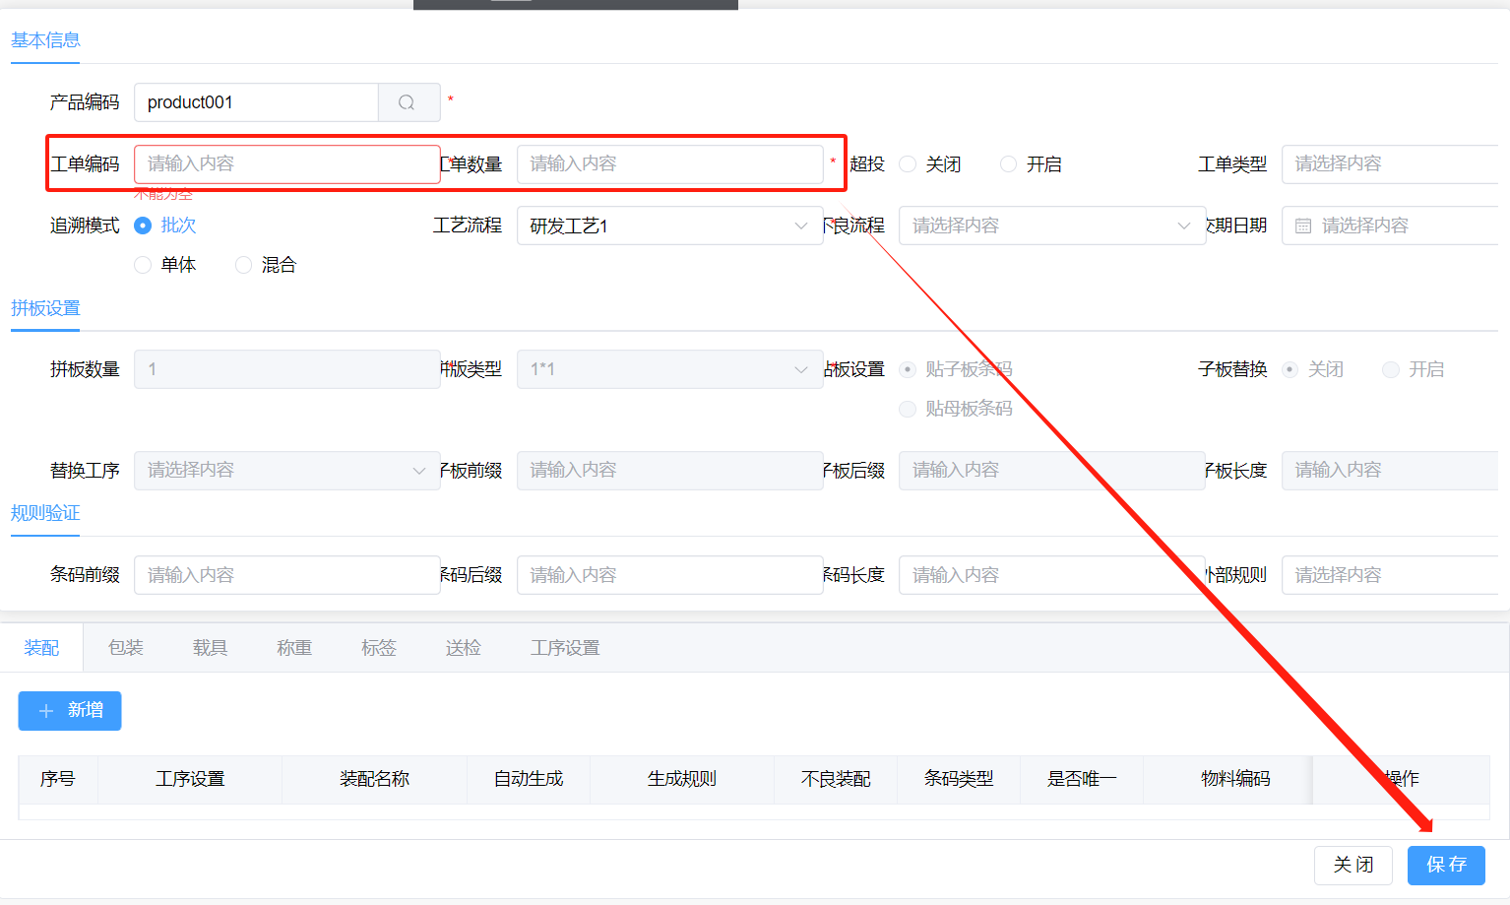Select 批次 traceability mode radio
Viewport: 1510px width, 905px height.
(144, 226)
